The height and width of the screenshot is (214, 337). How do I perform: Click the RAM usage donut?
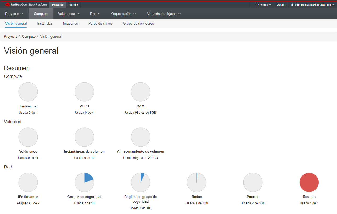click(141, 92)
